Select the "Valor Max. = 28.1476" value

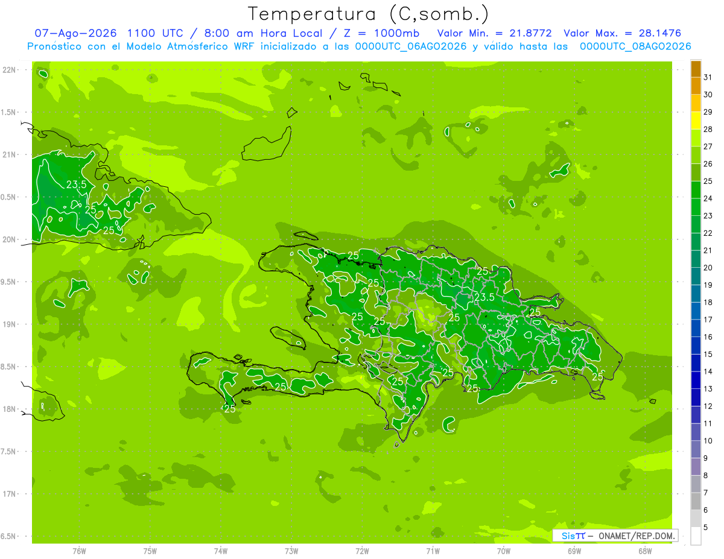pos(622,33)
